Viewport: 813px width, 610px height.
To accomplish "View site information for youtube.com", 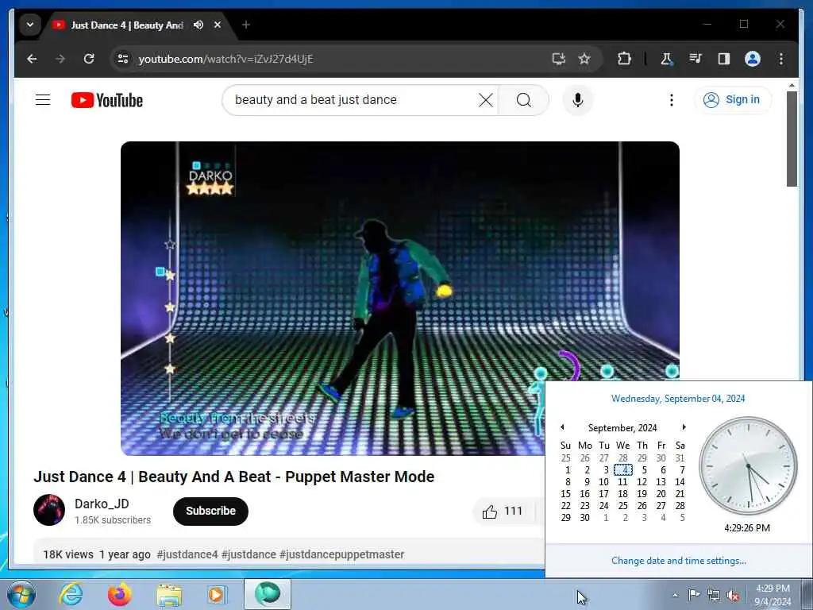I will (x=123, y=59).
